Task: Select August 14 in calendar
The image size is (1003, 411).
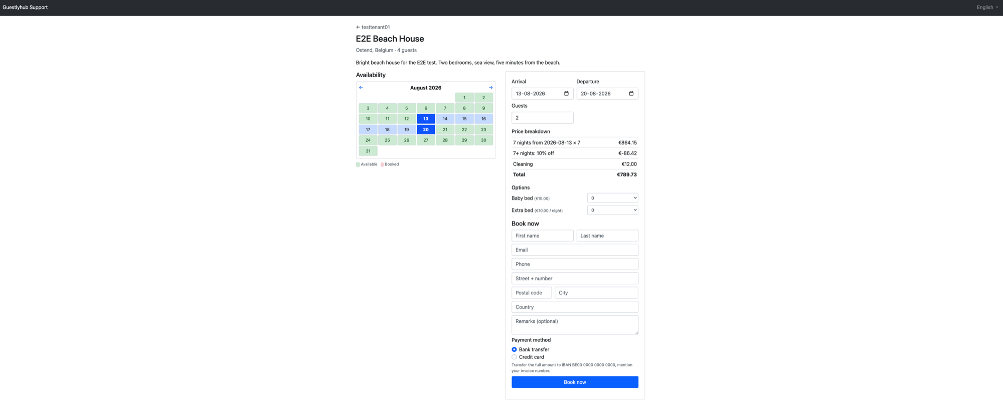Action: click(x=445, y=119)
